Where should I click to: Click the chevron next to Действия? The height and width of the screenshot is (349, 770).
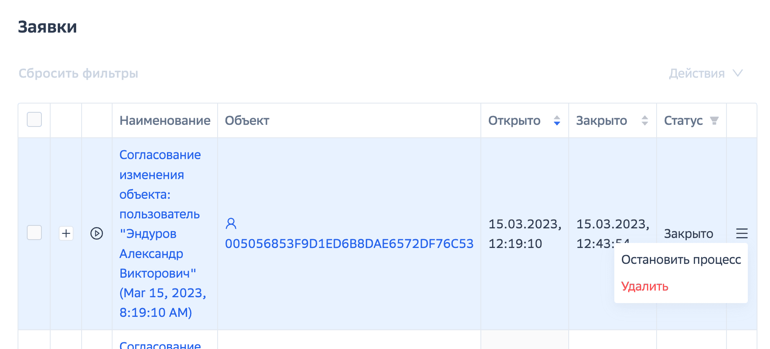(738, 73)
